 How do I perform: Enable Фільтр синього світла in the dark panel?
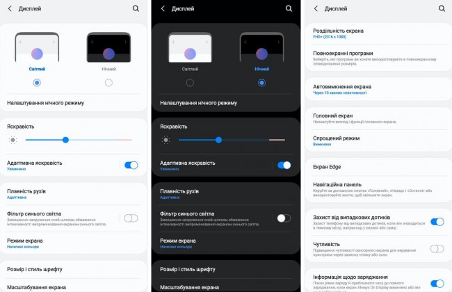(284, 218)
